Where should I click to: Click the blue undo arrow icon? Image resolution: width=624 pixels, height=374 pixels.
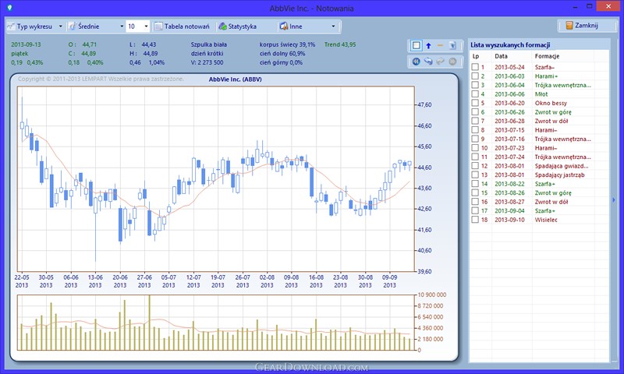tap(428, 62)
